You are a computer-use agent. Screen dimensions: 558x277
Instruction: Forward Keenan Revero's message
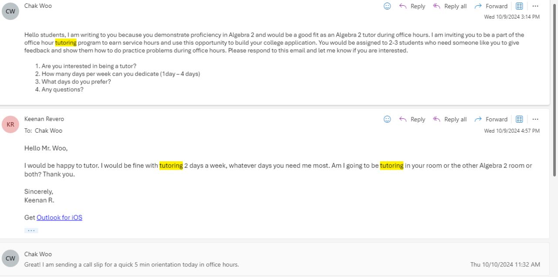click(x=491, y=119)
